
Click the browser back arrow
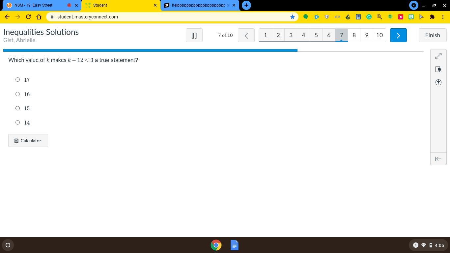[7, 17]
